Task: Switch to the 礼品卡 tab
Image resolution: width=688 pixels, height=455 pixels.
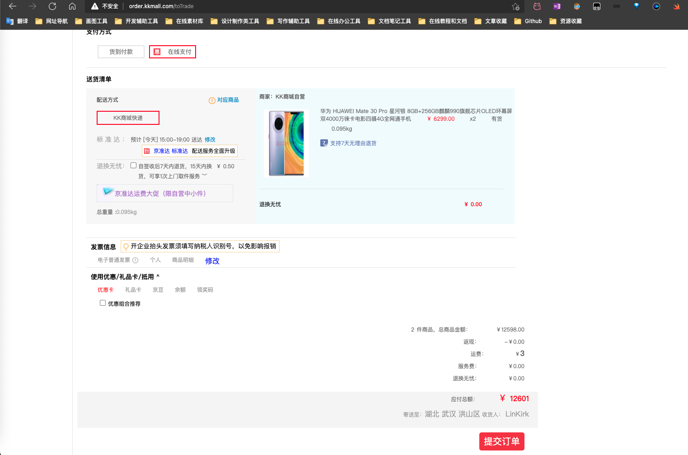Action: (x=133, y=290)
